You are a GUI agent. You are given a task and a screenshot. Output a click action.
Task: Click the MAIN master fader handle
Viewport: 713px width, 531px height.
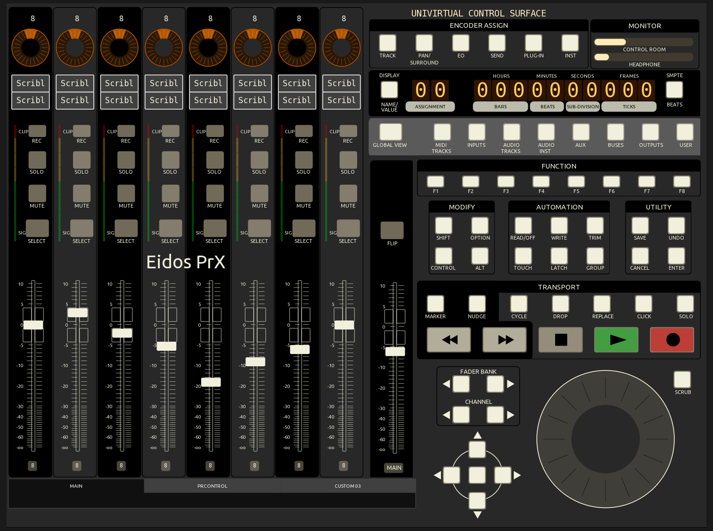click(x=395, y=352)
